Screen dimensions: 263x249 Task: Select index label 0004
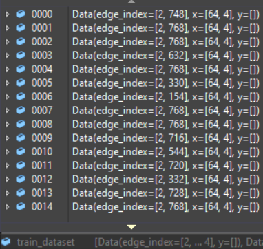[42, 69]
